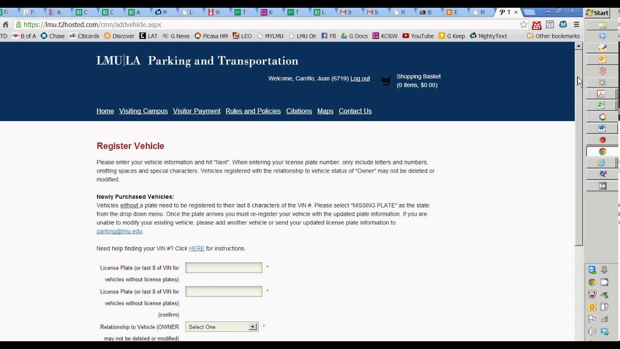Open the YouTube bookmark

pos(418,36)
